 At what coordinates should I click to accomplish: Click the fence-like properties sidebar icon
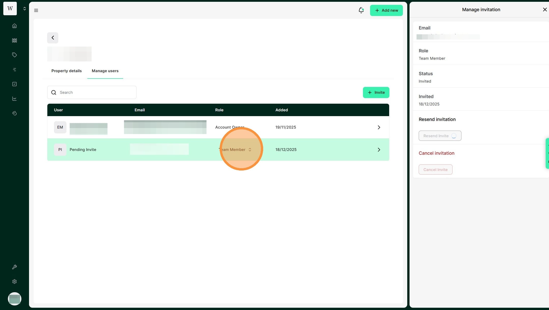(x=15, y=40)
